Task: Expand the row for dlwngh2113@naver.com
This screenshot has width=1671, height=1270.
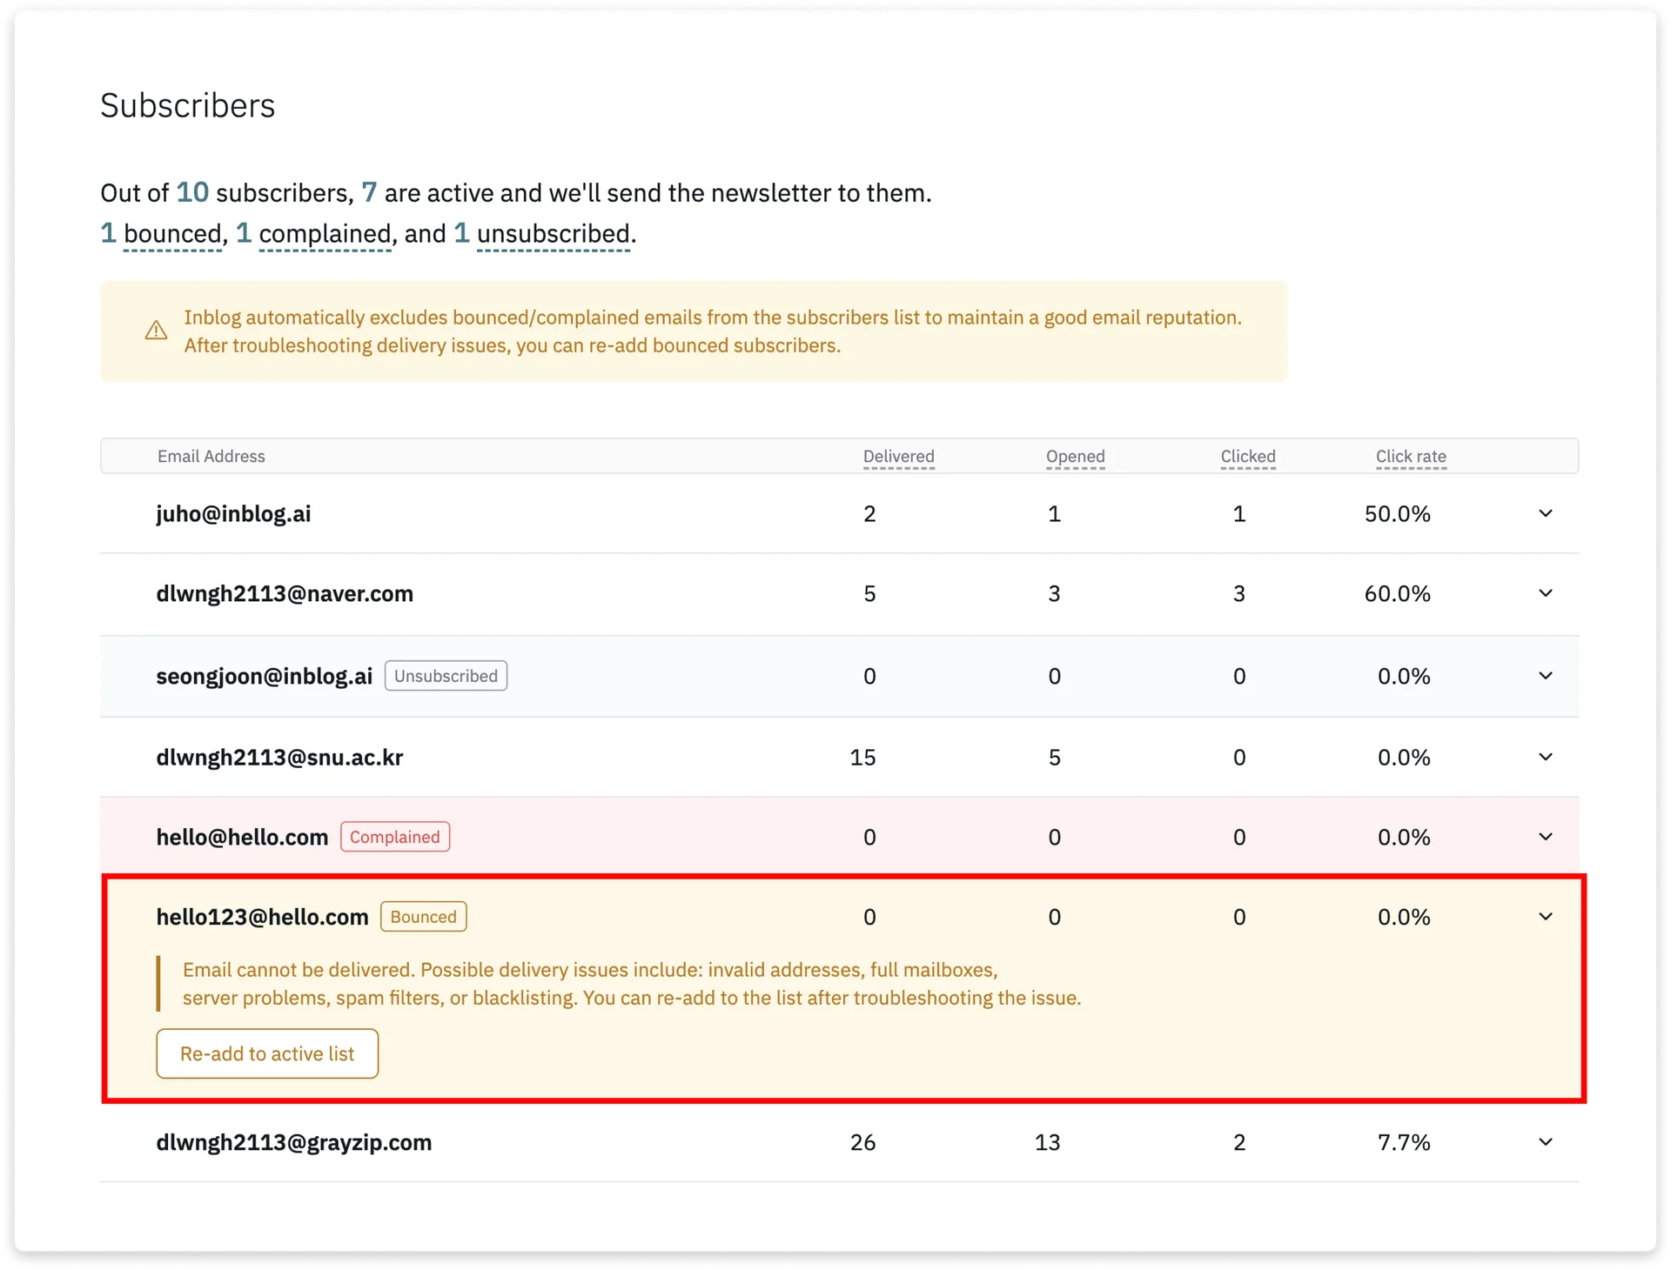Action: coord(1547,593)
